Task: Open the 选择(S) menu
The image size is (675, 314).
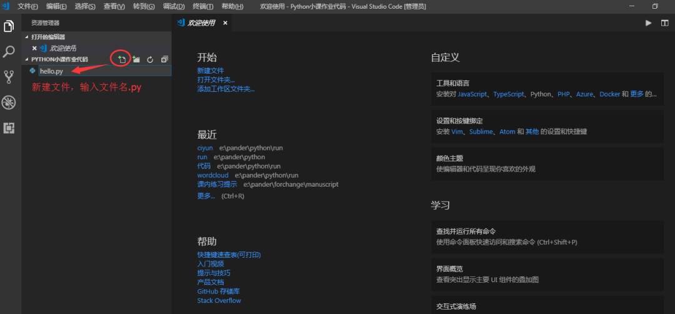Action: pos(85,6)
